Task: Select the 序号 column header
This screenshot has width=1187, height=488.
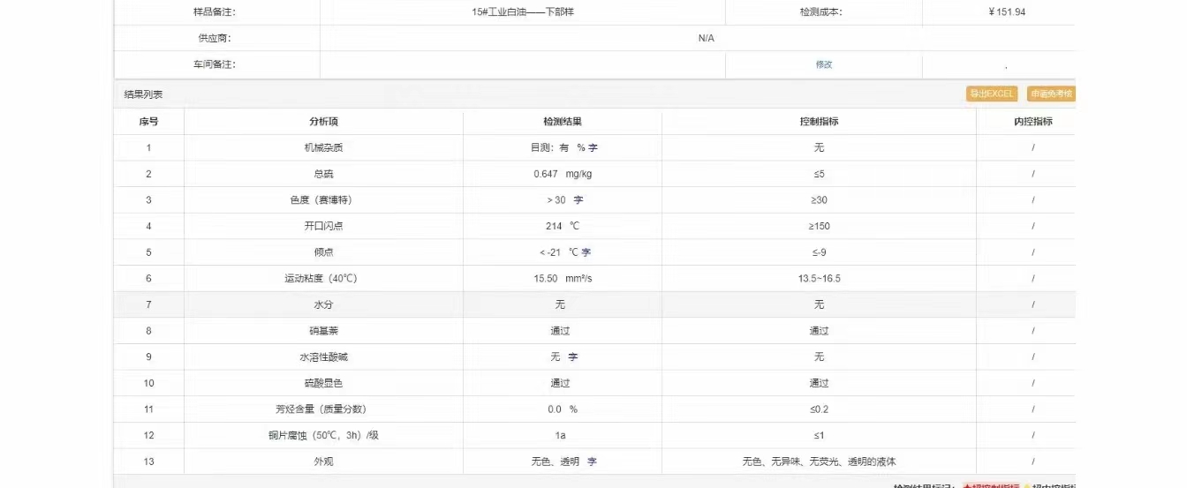Action: point(148,122)
